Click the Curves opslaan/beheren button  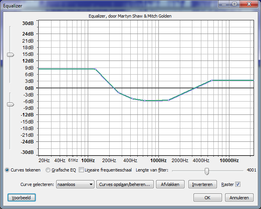click(x=125, y=184)
